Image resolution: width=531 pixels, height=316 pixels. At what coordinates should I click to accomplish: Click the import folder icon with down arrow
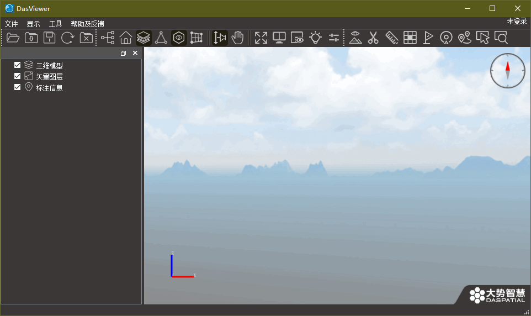coord(31,38)
